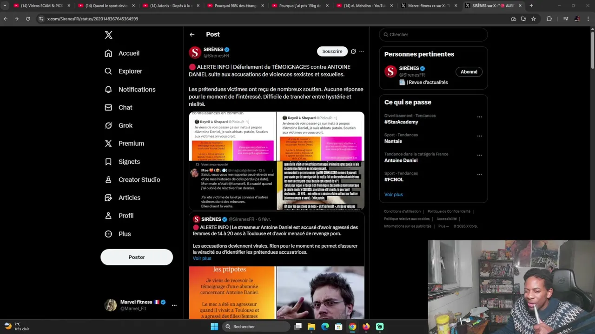
Task: Open Notifications in the sidebar
Action: tap(130, 90)
